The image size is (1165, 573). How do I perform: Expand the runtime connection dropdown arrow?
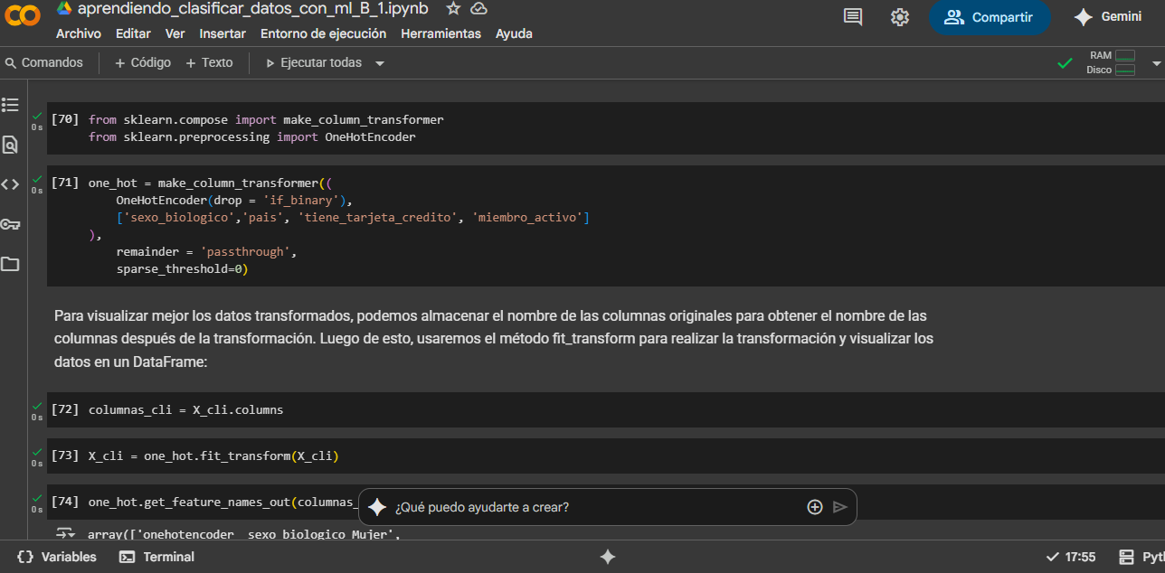(x=1156, y=63)
